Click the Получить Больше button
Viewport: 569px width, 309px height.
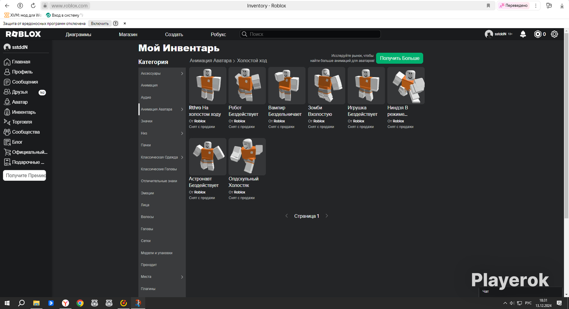(400, 58)
